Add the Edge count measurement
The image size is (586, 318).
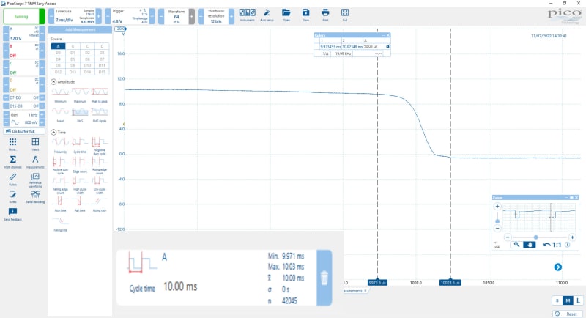(80, 165)
